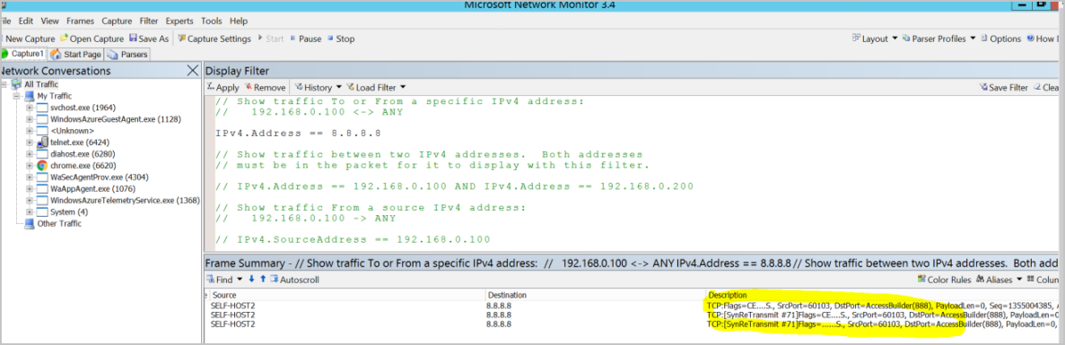Switch to the Capture1 tab
The width and height of the screenshot is (1065, 345).
tap(23, 54)
